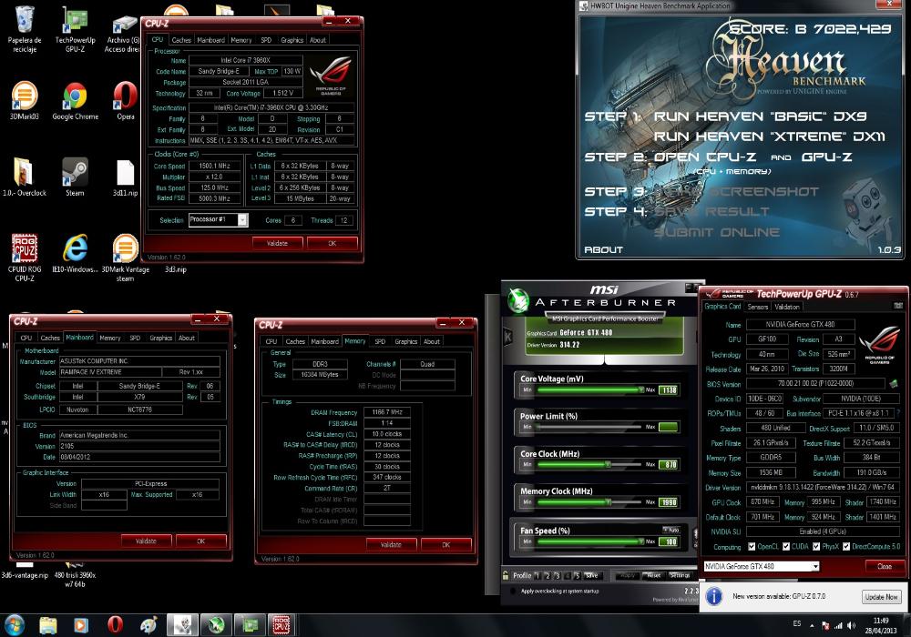This screenshot has height=637, width=911.
Task: Click the Memory Clock 1990 value field
Action: click(x=669, y=502)
